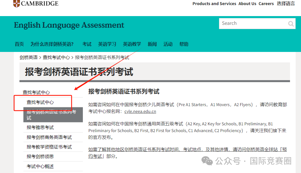Select 报考剑桥商务英语考试 in sidebar
The height and width of the screenshot is (173, 301).
point(49,137)
